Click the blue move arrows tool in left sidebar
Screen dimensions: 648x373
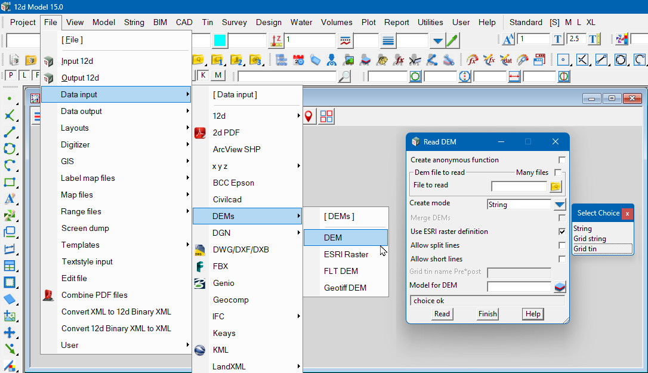10,333
